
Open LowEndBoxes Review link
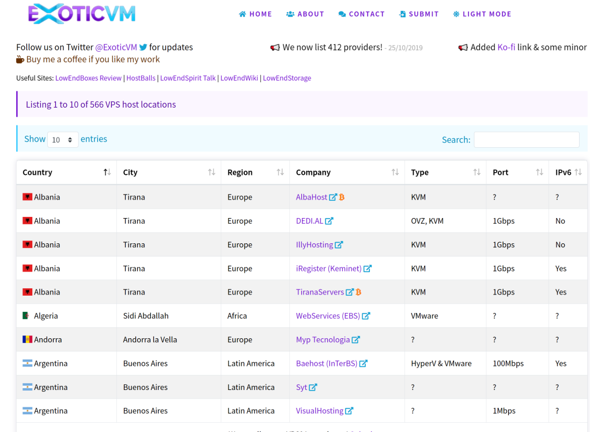88,78
